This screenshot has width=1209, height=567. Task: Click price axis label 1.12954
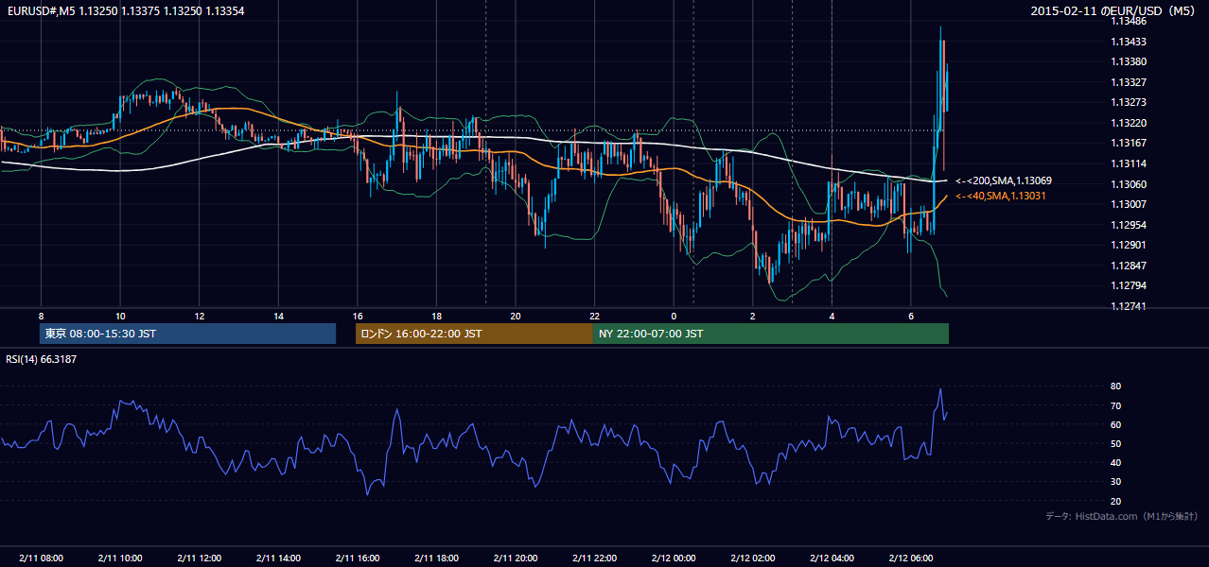1130,225
